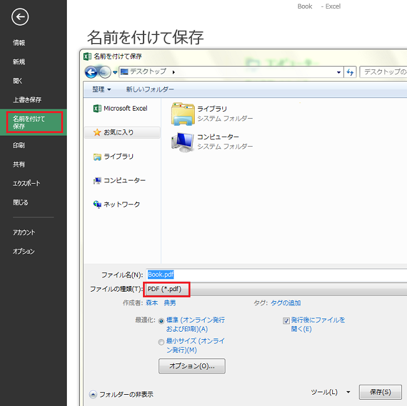Click 閉じる in the sidebar
The image size is (407, 406).
point(20,202)
